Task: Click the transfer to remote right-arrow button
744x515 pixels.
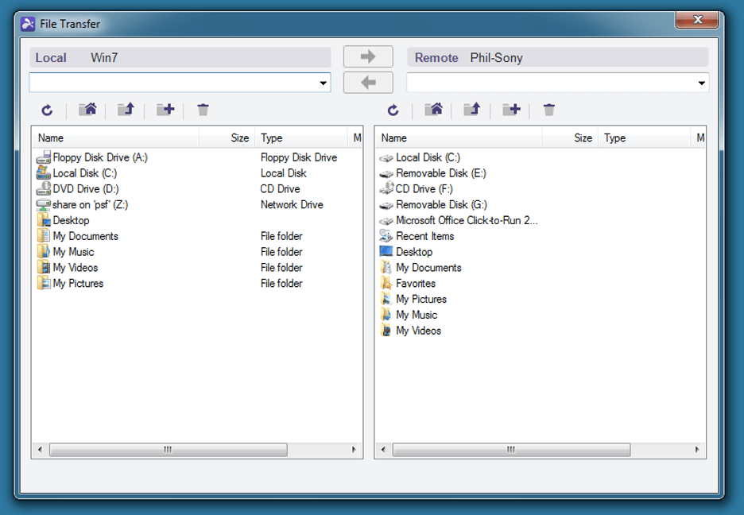Action: point(368,57)
